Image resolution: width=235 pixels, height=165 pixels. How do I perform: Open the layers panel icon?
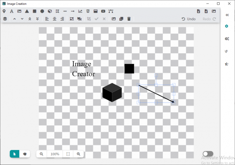tap(5, 19)
